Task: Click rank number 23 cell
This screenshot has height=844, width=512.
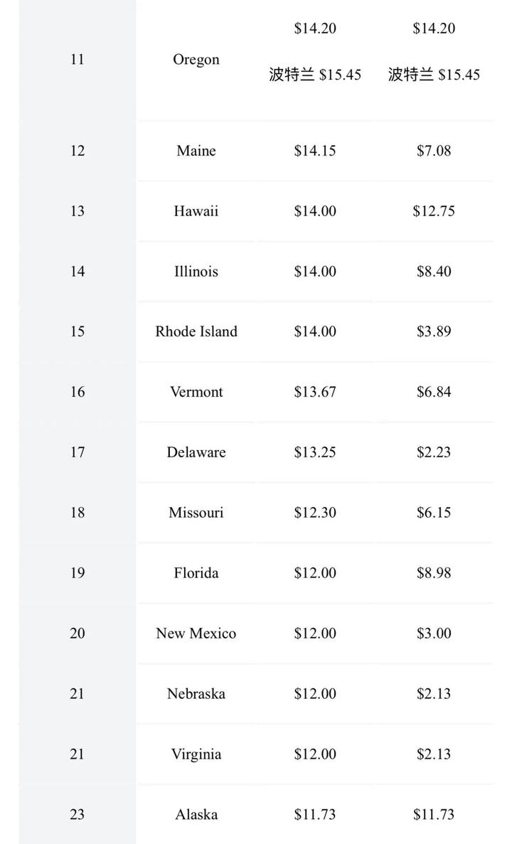Action: coord(77,814)
